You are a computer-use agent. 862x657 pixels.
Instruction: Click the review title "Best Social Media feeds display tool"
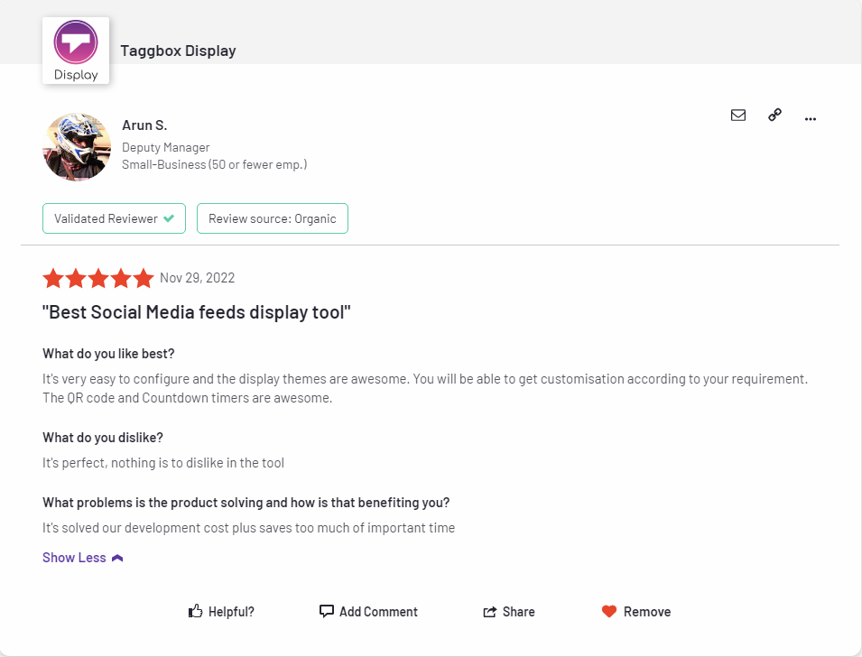coord(196,312)
